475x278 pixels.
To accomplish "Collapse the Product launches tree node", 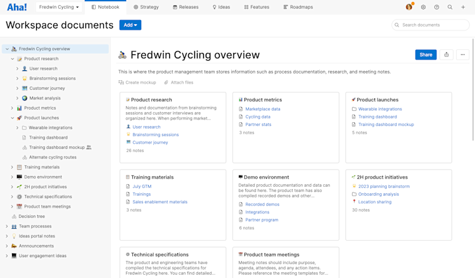I will tap(13, 118).
